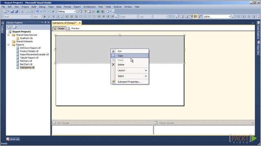The height and width of the screenshot is (146, 261).
Task: Click the localhost.rds data source icon
Action: tap(18, 38)
